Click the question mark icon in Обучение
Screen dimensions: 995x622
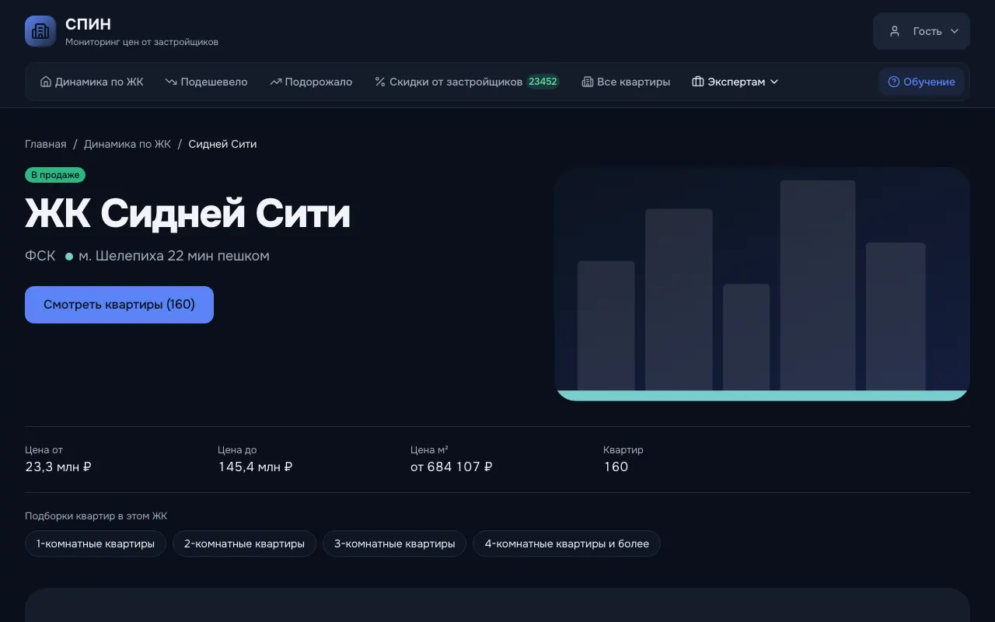[894, 82]
